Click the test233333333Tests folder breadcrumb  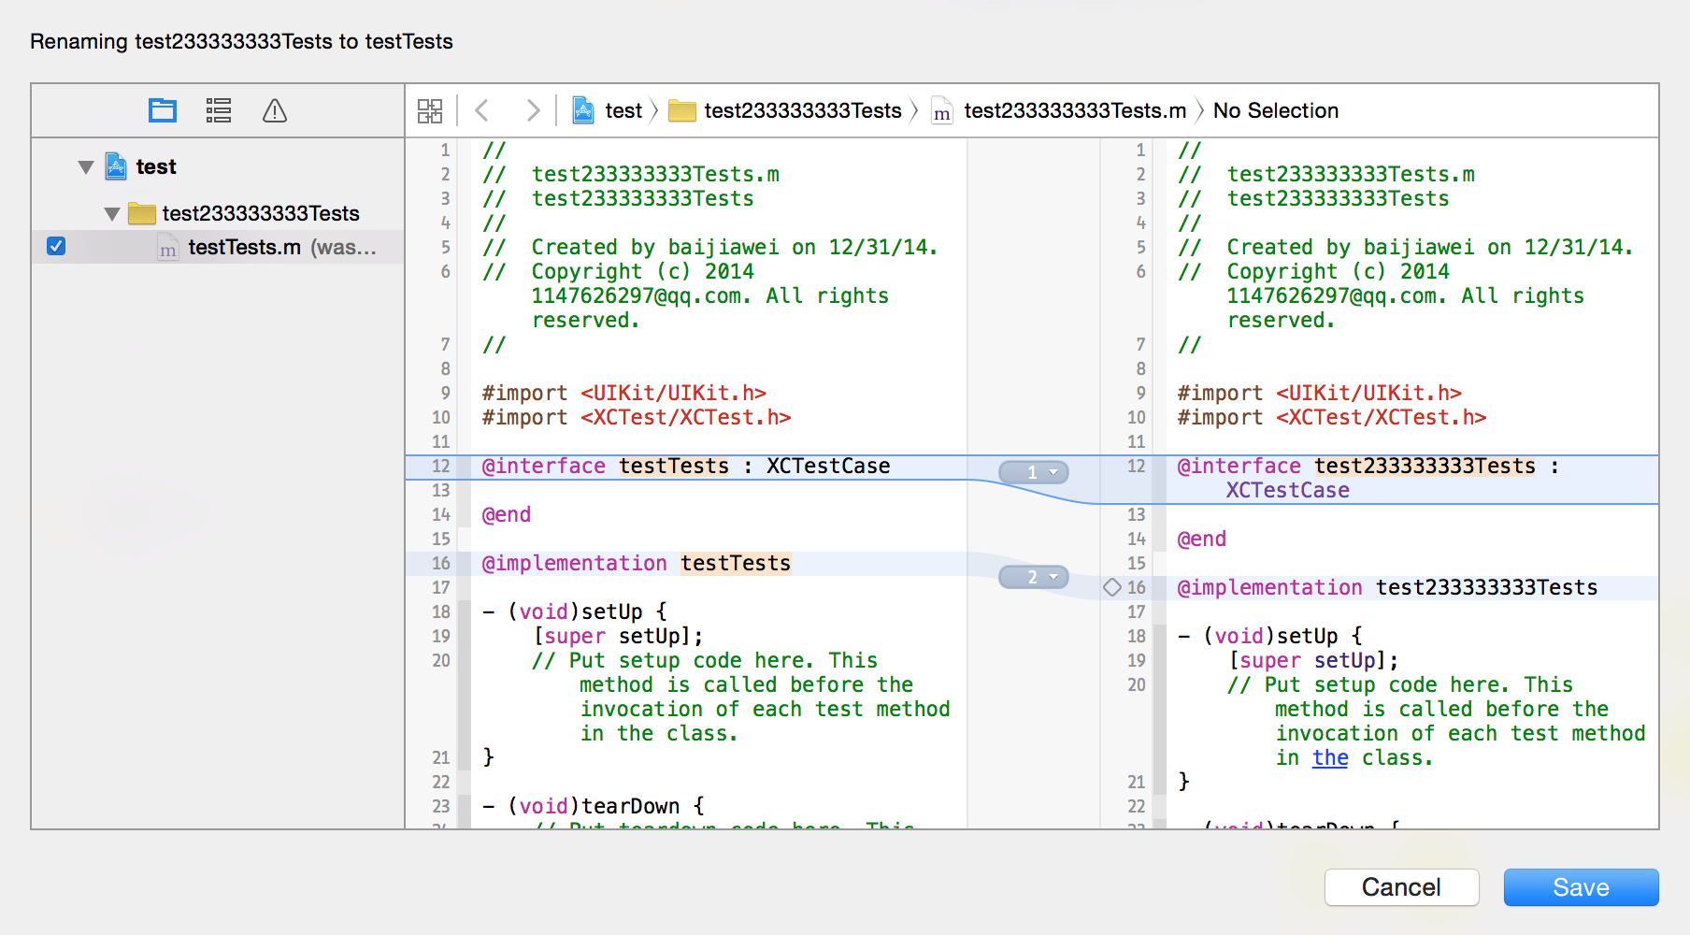[x=802, y=110]
